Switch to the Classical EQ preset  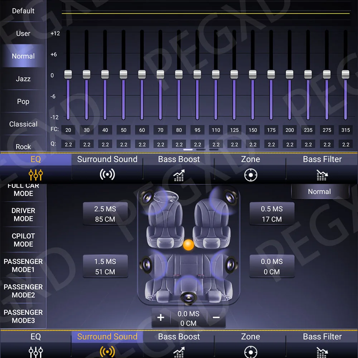(x=23, y=124)
